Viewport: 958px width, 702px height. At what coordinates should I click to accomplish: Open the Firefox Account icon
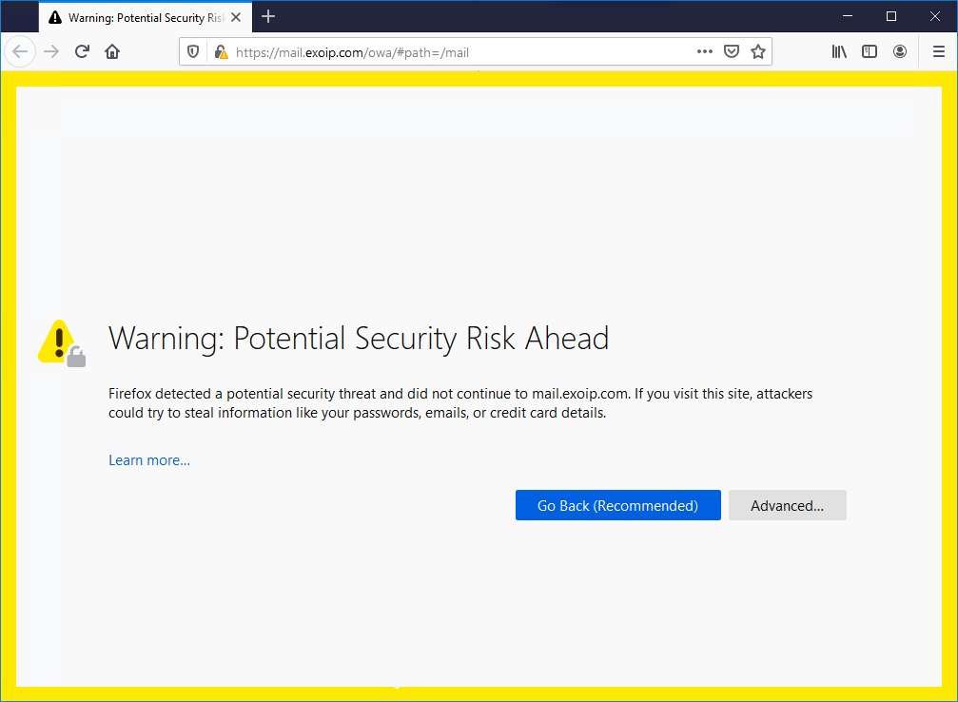pyautogui.click(x=900, y=51)
